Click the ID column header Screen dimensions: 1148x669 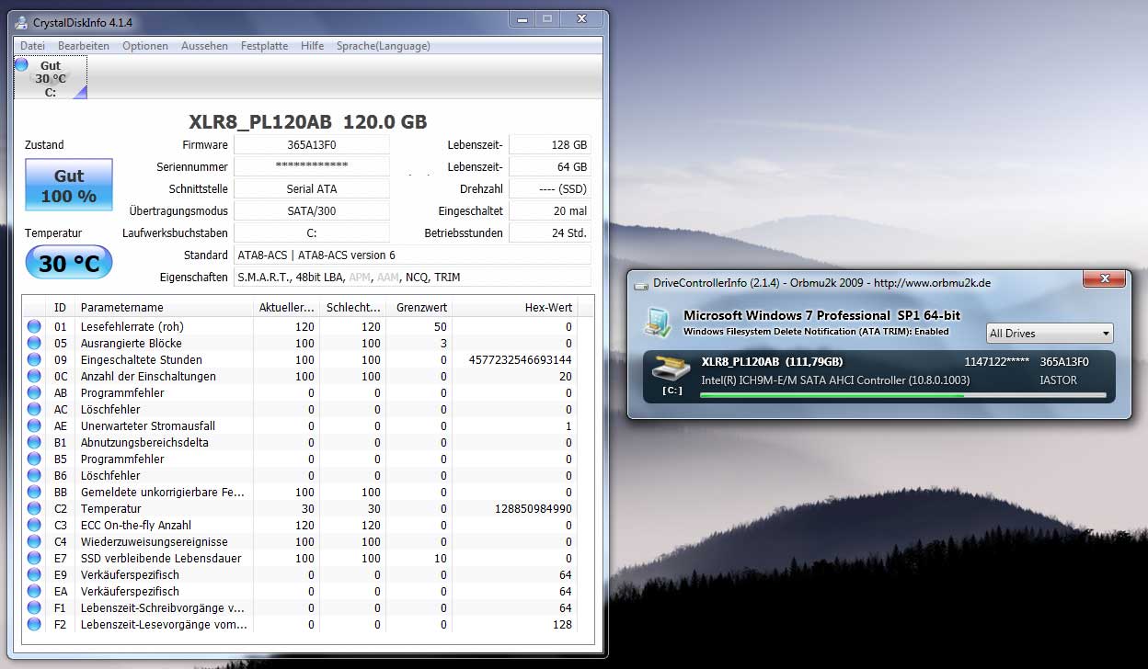click(61, 308)
